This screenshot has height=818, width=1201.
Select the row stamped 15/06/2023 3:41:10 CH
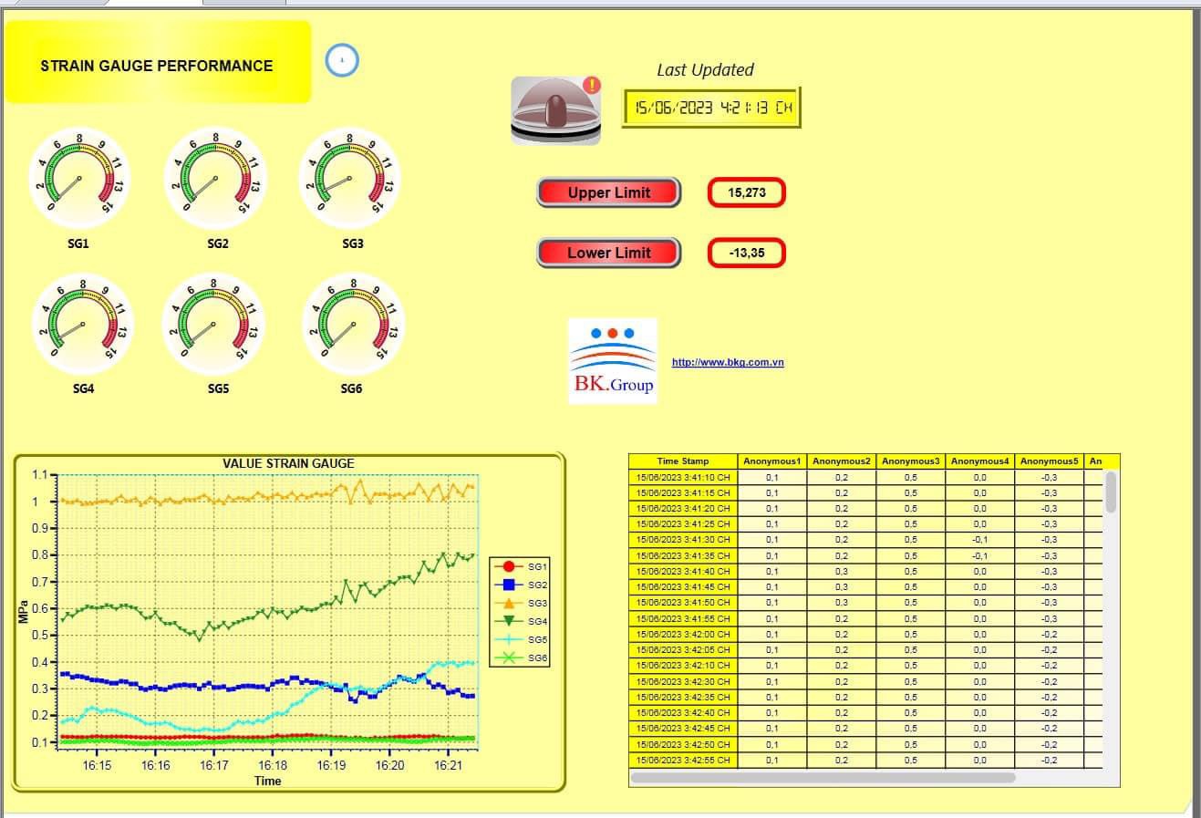(866, 477)
